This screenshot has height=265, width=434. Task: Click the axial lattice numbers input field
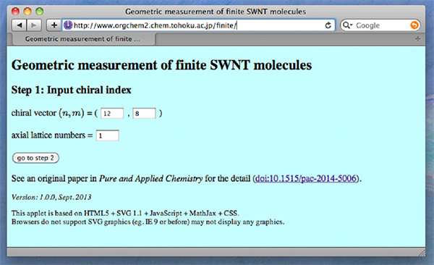[107, 135]
